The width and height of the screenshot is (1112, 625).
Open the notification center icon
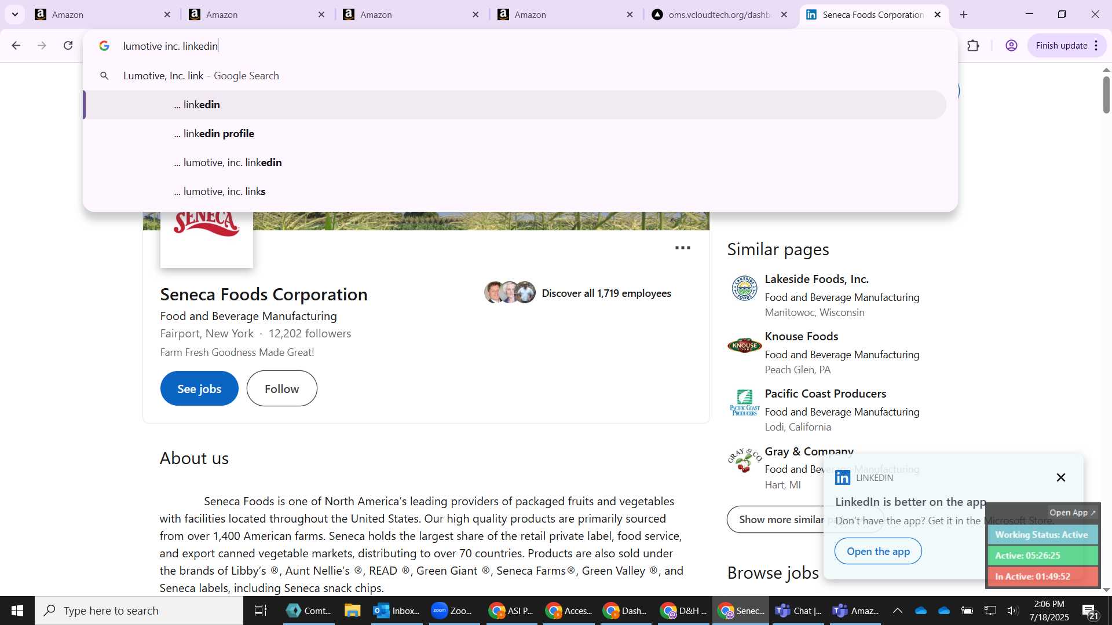(x=1090, y=611)
